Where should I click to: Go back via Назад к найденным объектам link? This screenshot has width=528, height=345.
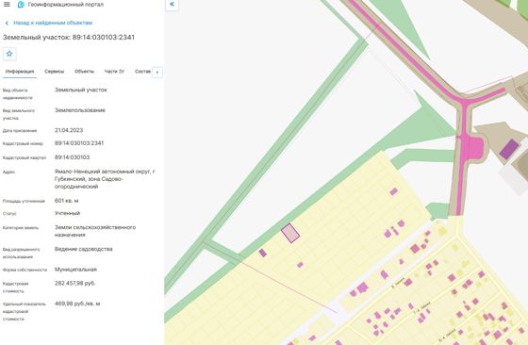53,23
